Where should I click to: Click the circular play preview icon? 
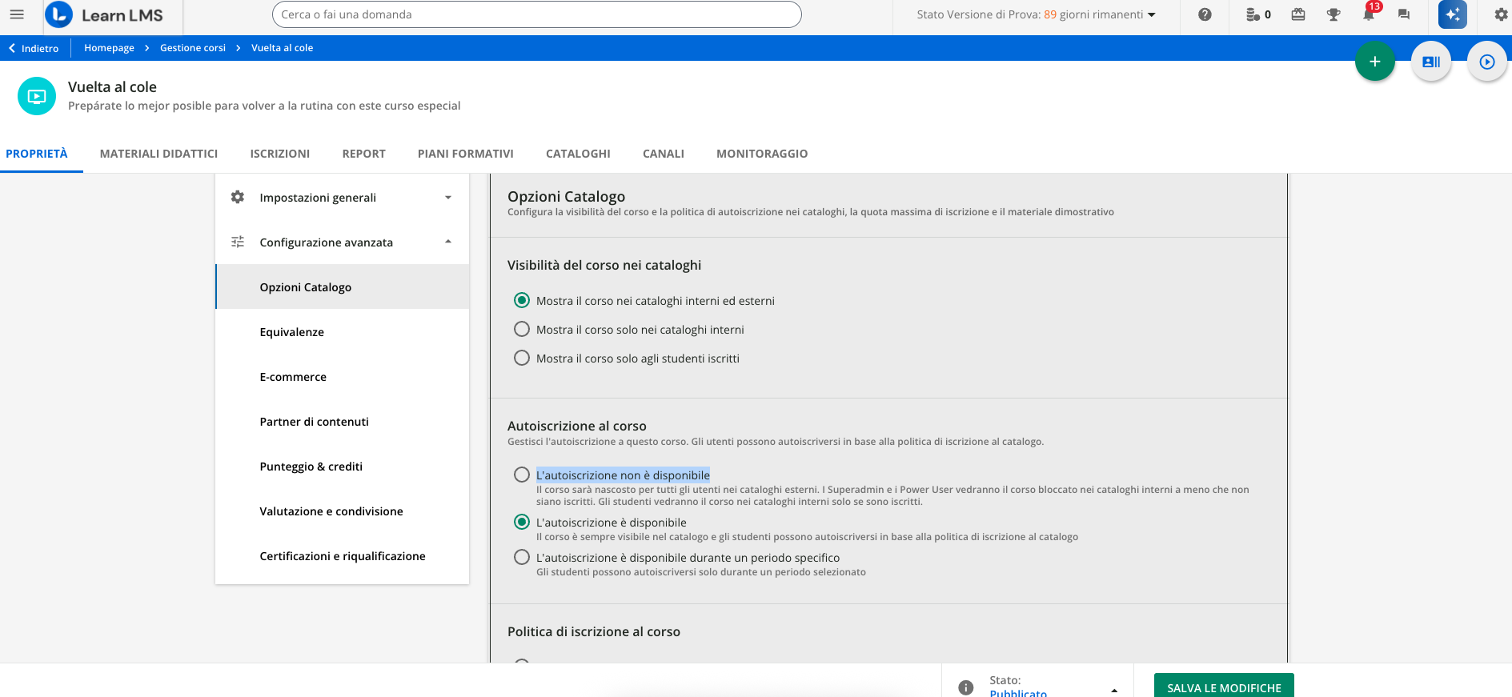point(1486,62)
